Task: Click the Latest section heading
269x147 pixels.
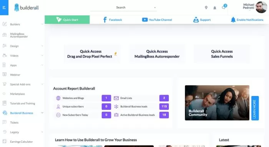Action: (x=224, y=140)
